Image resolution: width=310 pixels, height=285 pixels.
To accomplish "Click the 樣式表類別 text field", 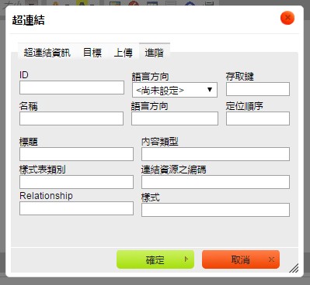I will [x=76, y=182].
